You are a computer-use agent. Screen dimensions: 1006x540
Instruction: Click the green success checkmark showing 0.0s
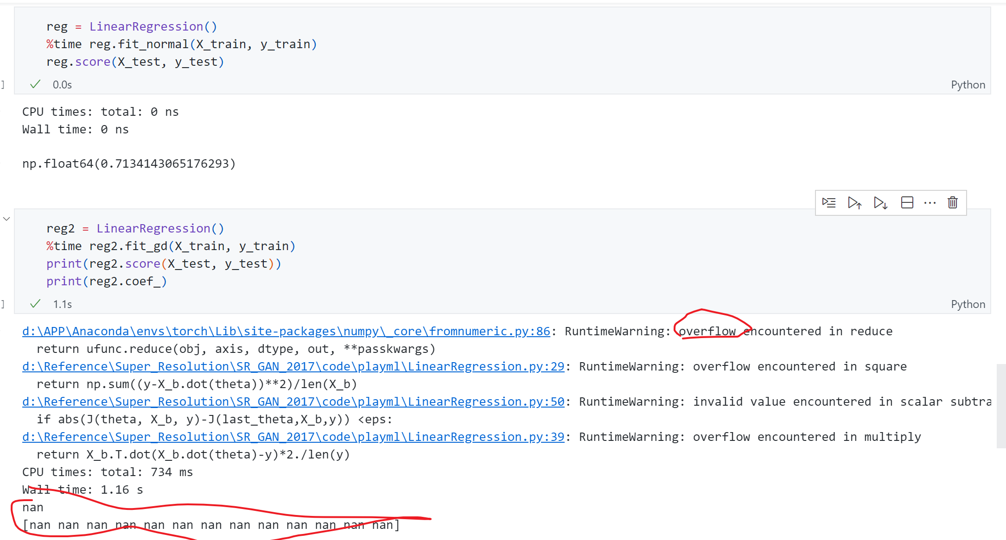click(x=35, y=84)
